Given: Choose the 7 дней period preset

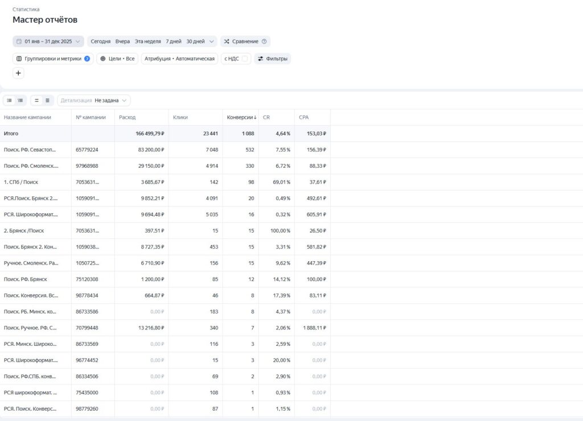Looking at the screenshot, I should [x=173, y=42].
